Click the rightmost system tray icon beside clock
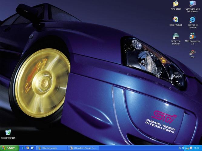 [x=191, y=148]
